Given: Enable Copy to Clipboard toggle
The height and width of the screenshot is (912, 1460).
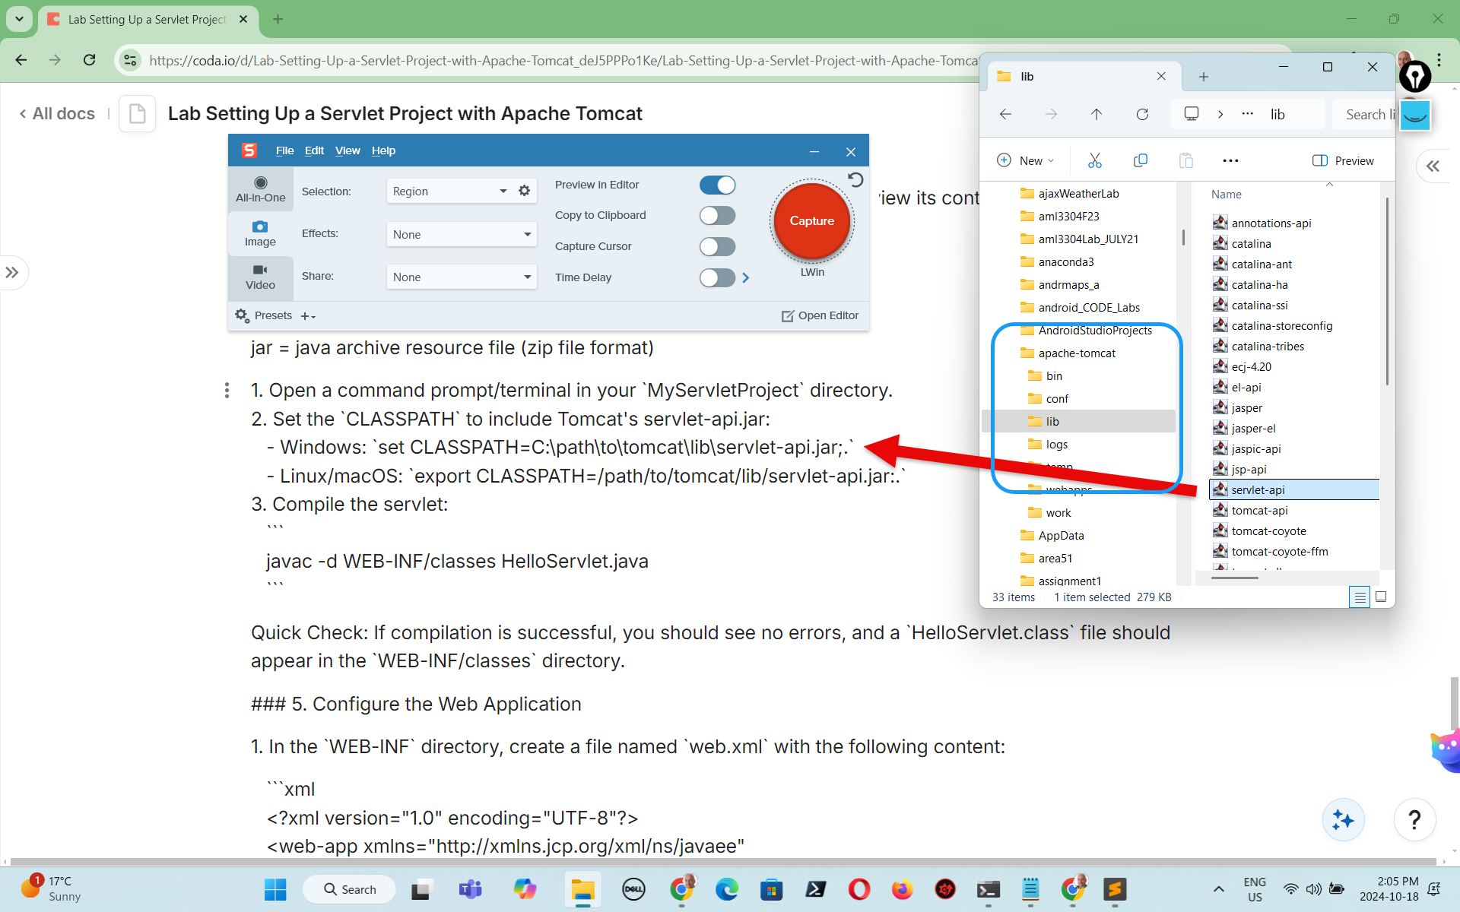Looking at the screenshot, I should 717,216.
